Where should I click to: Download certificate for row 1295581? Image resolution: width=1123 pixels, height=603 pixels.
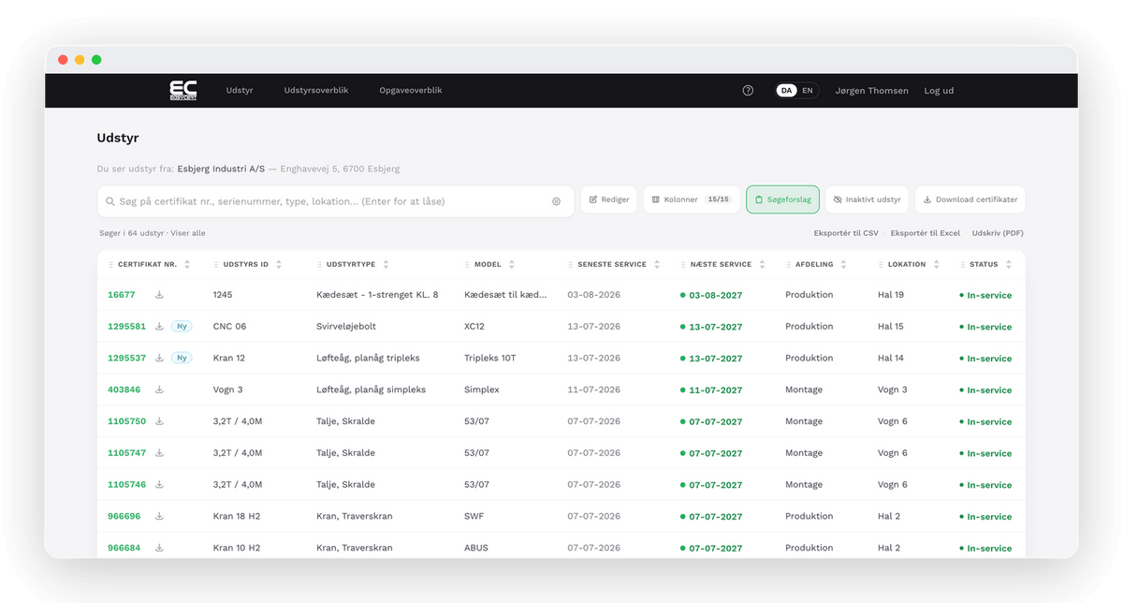[x=159, y=327]
